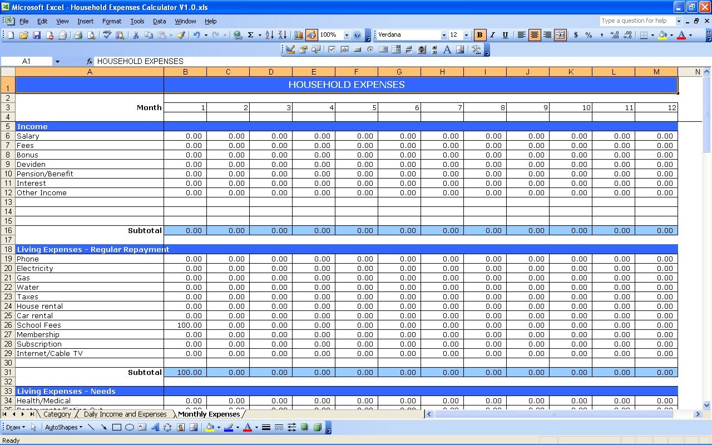Sort data ascending with A-Z icon
Screen dimensions: 712x445
click(269, 34)
